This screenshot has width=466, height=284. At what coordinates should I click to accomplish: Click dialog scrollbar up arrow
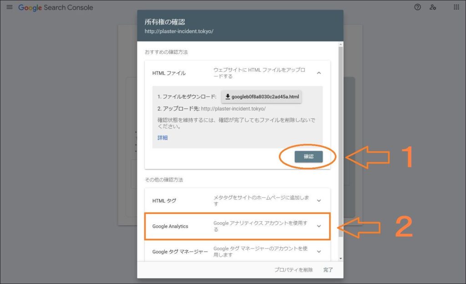coord(340,44)
